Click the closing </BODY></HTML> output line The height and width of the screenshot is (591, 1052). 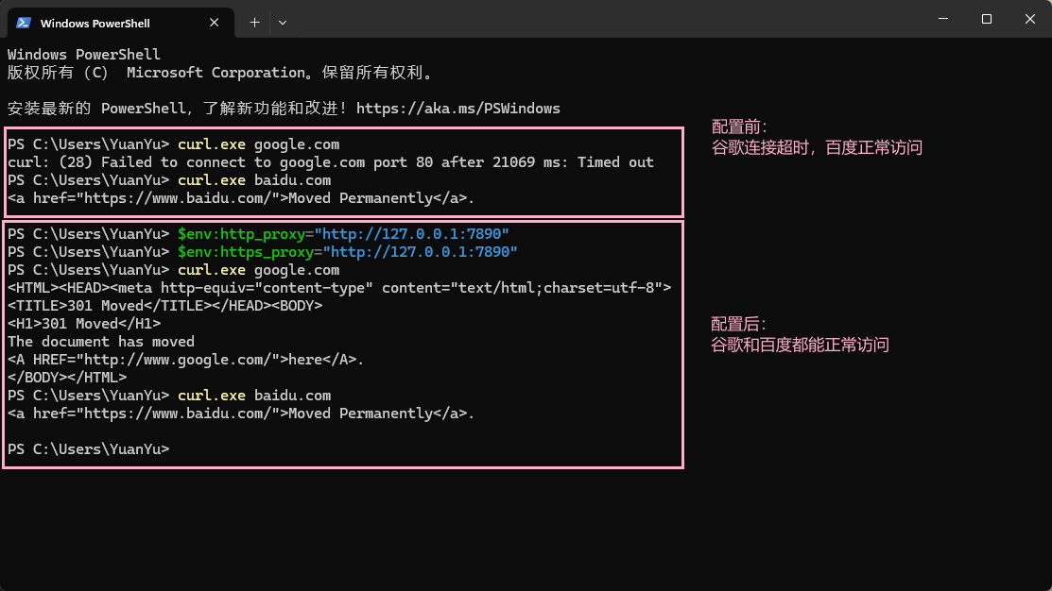(67, 378)
